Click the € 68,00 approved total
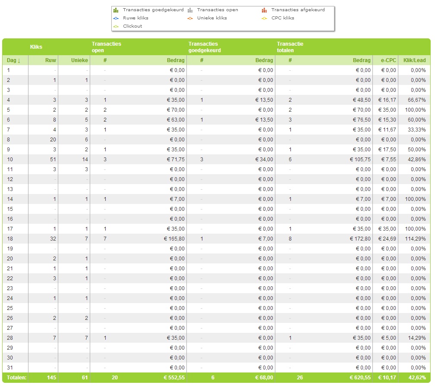This screenshot has width=435, height=388. (264, 378)
